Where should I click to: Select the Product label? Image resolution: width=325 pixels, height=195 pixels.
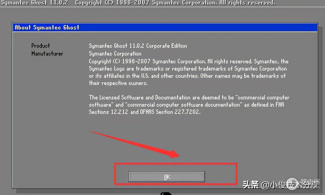click(x=41, y=46)
